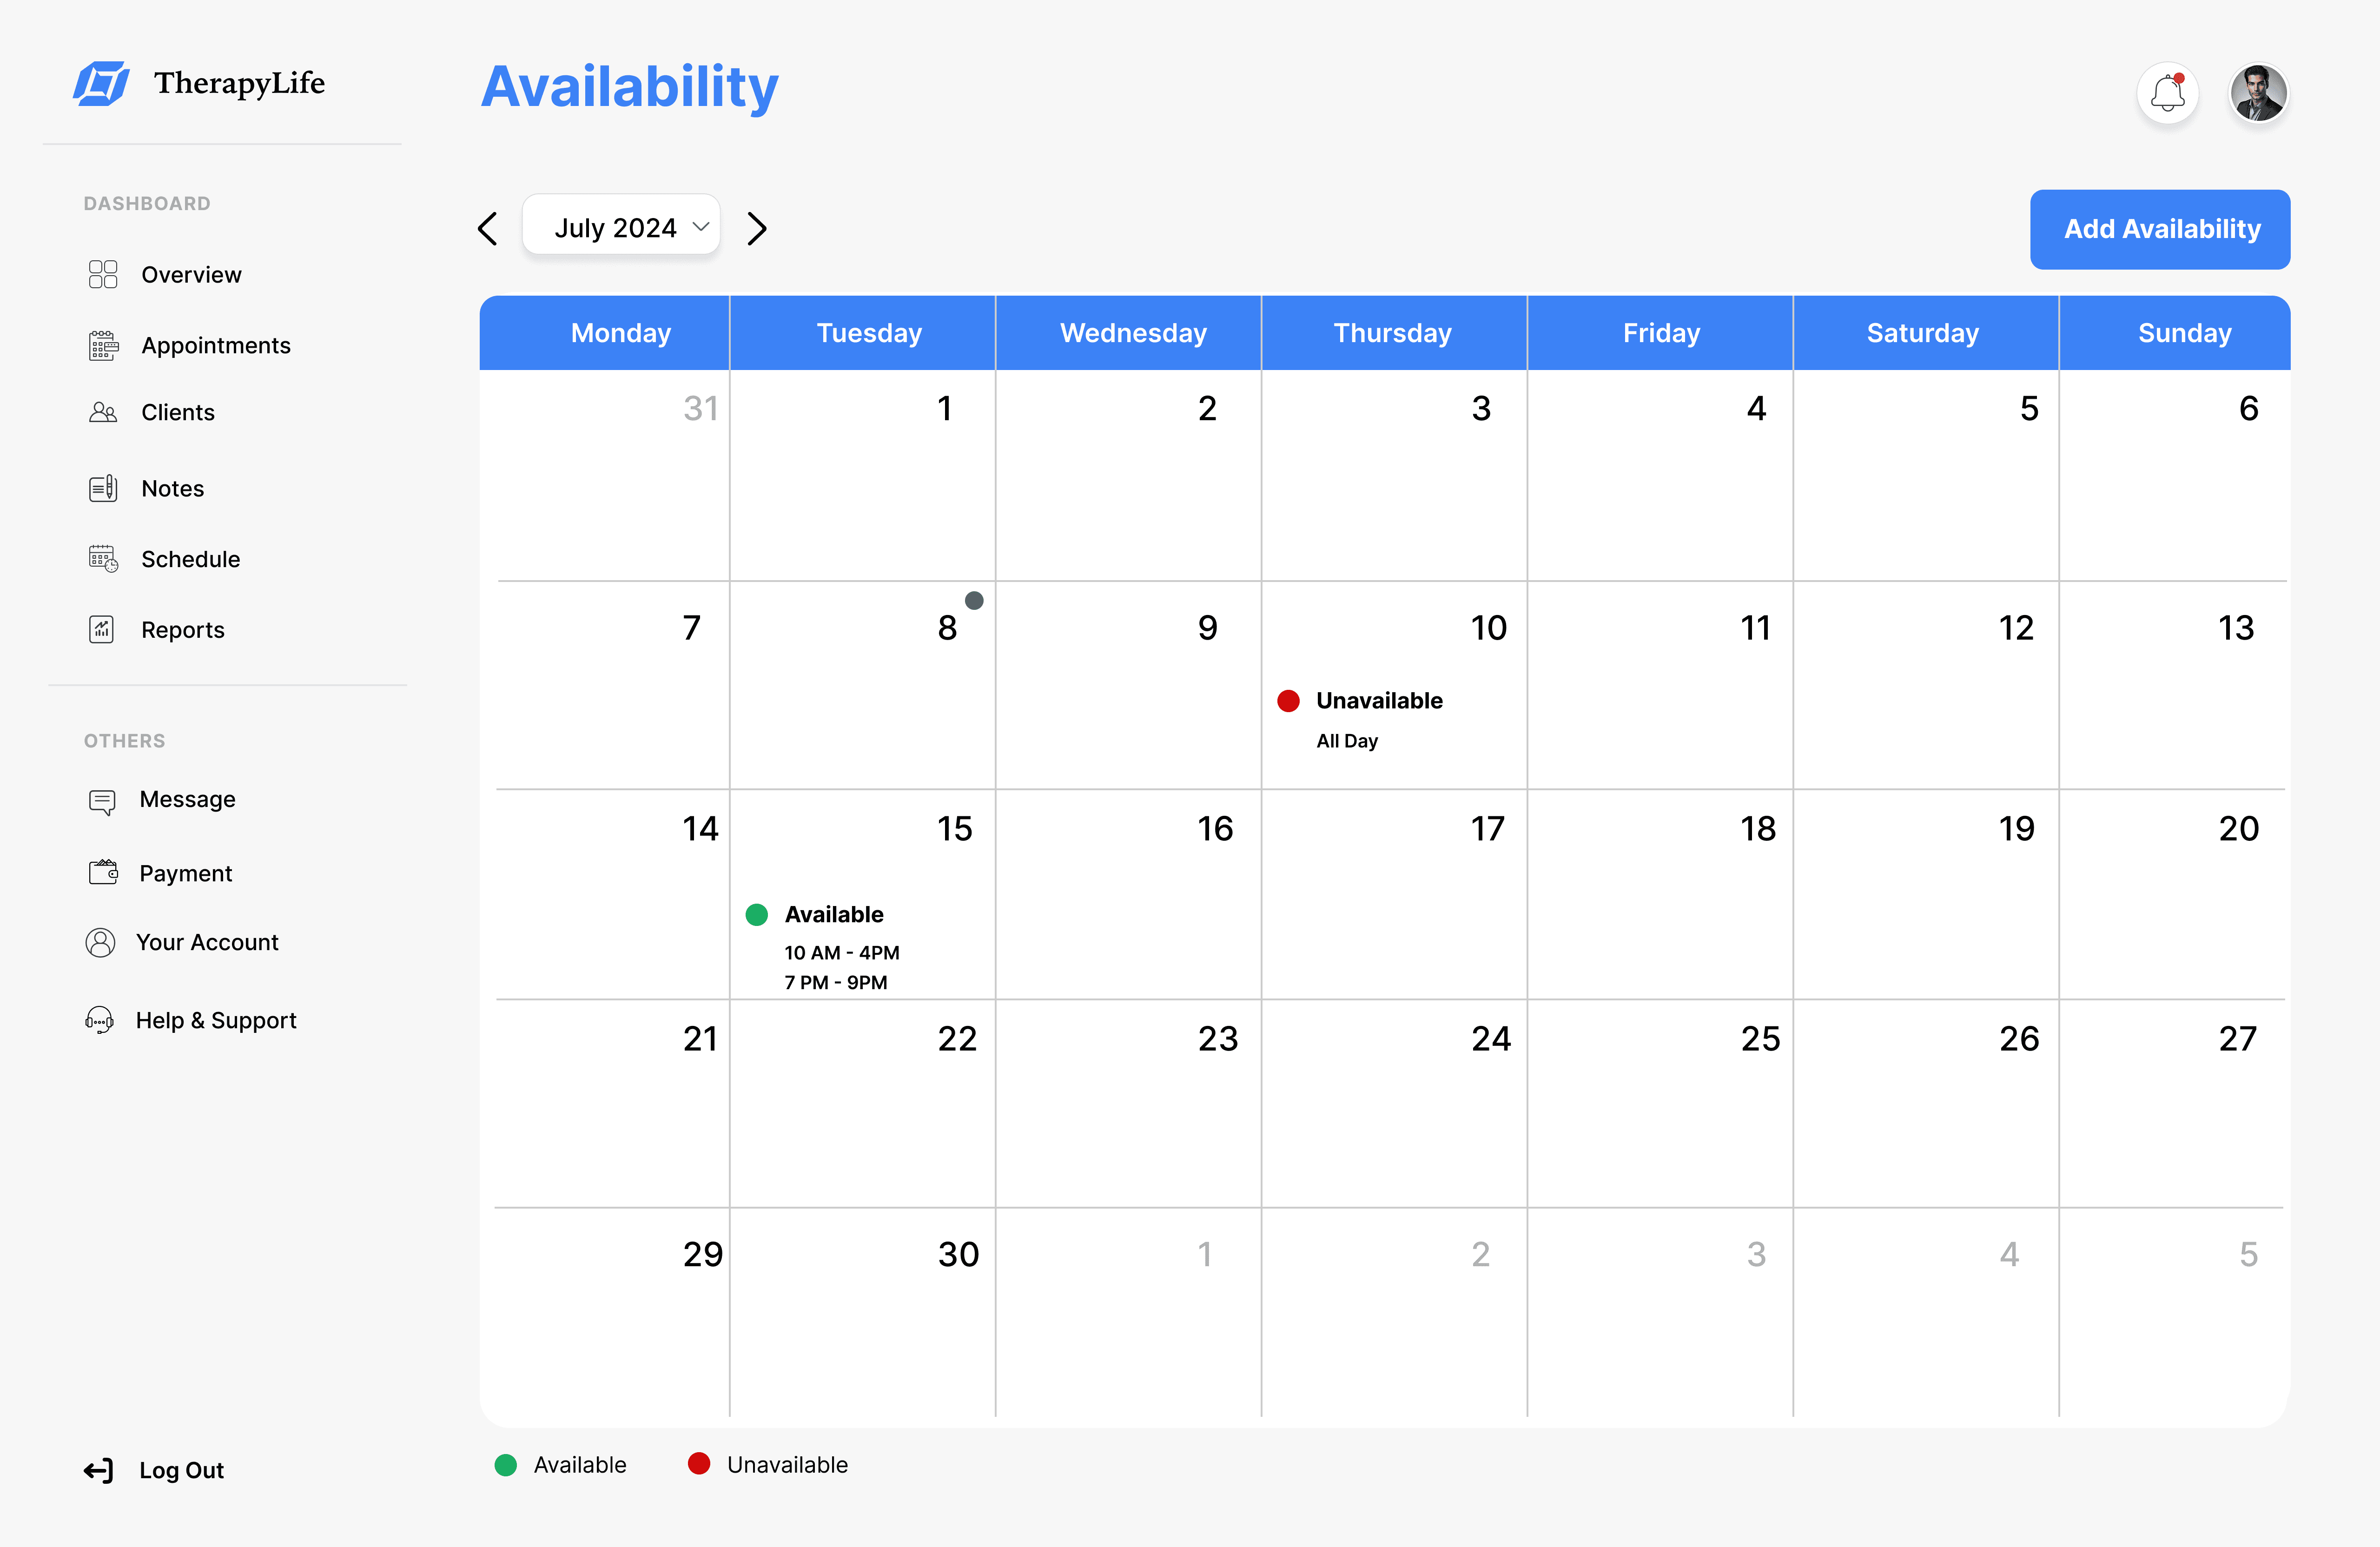The height and width of the screenshot is (1547, 2380).
Task: Click the Clients people icon
Action: click(103, 412)
